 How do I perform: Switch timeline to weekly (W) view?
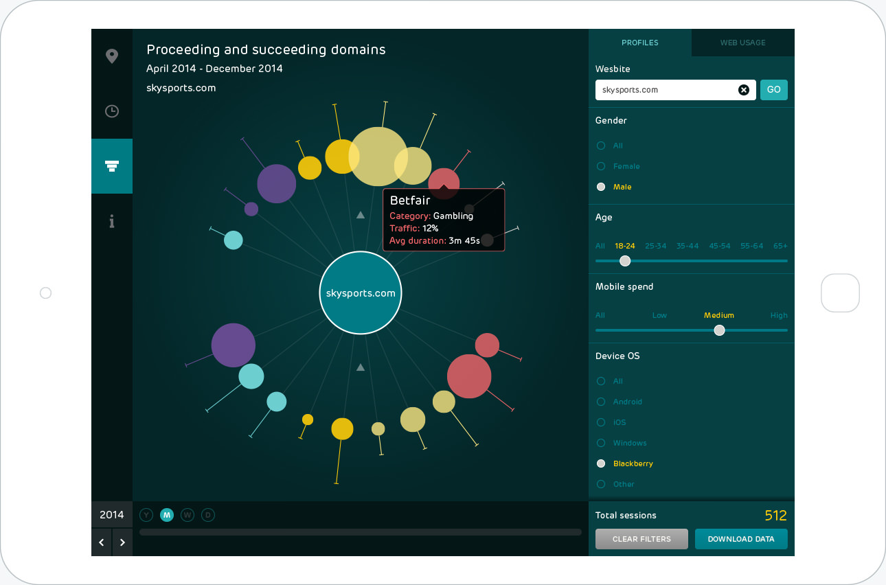point(188,515)
